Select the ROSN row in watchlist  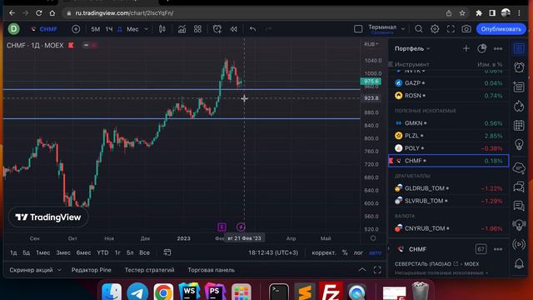click(x=448, y=96)
